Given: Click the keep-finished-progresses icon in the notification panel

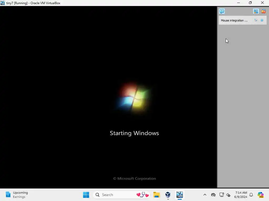Looking at the screenshot, I should tap(256, 11).
